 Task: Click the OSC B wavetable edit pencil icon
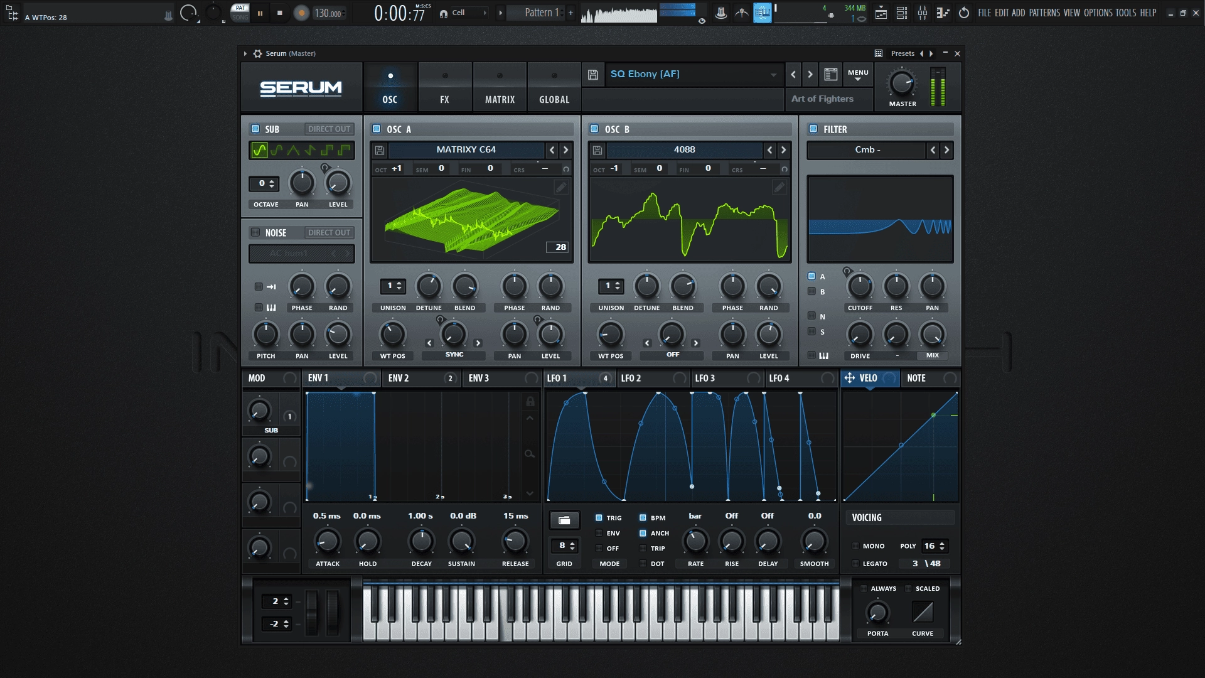tap(779, 187)
